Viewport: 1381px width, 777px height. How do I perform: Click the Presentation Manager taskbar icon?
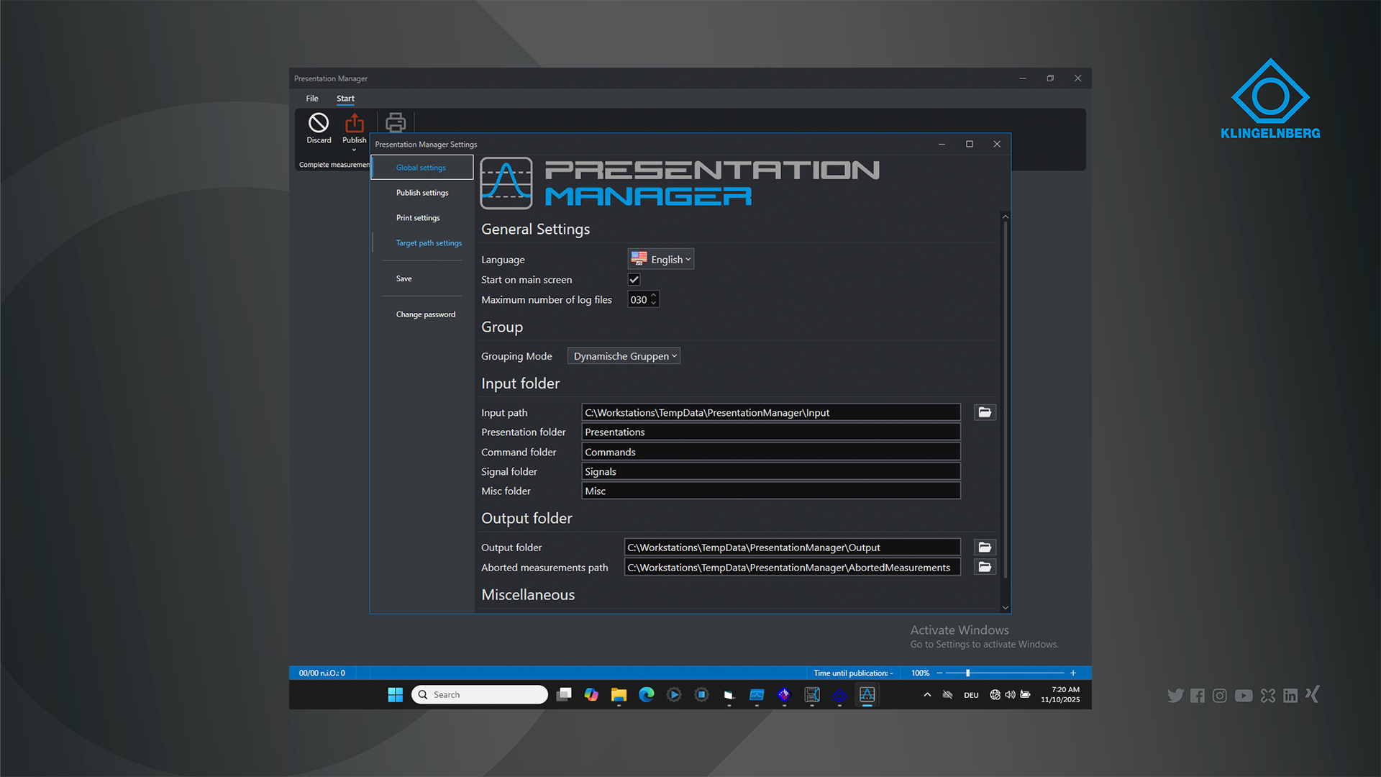tap(867, 694)
